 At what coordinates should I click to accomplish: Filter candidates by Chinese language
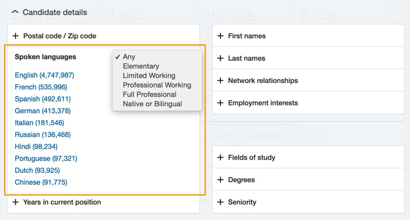pos(41,182)
